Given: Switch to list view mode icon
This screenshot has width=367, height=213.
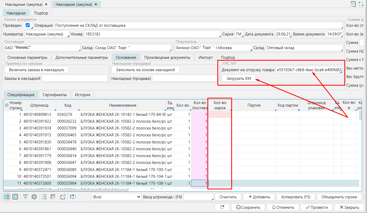Looking at the screenshot, I should [7, 197].
